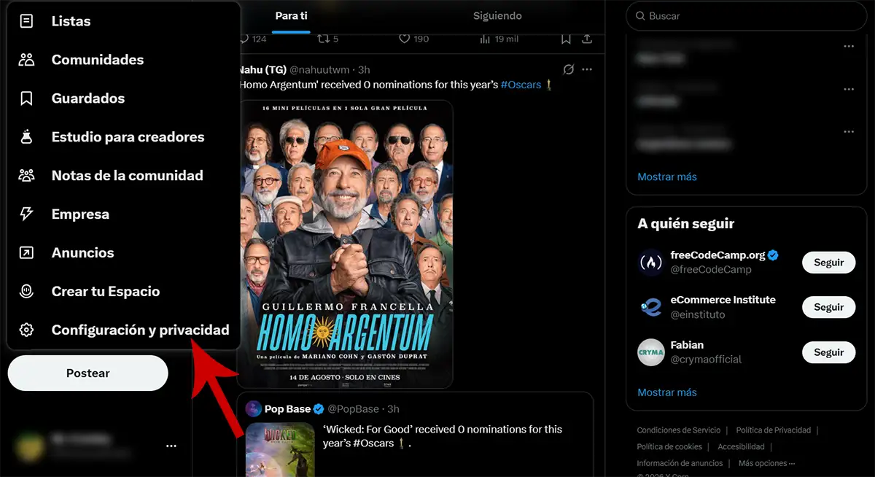Click Crear tu Espacio microphone icon

(26, 292)
